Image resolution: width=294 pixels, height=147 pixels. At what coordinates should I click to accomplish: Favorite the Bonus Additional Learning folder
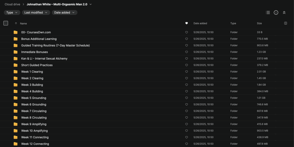click(187, 39)
